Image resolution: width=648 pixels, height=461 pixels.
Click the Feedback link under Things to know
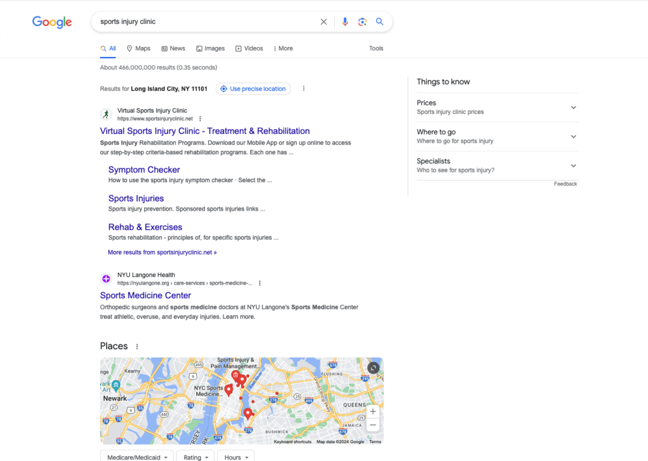click(x=565, y=184)
